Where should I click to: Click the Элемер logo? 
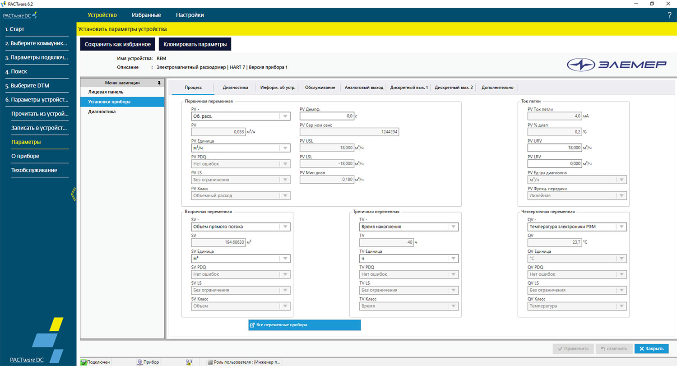tap(617, 65)
